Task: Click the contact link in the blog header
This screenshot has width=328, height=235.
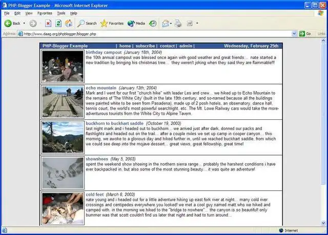Action: (x=167, y=46)
